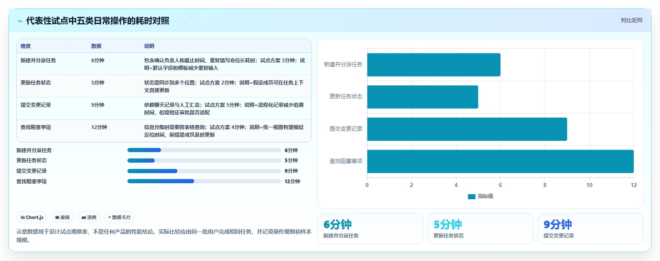Toggle the 指标值 legend color box
660x261 pixels.
point(472,196)
